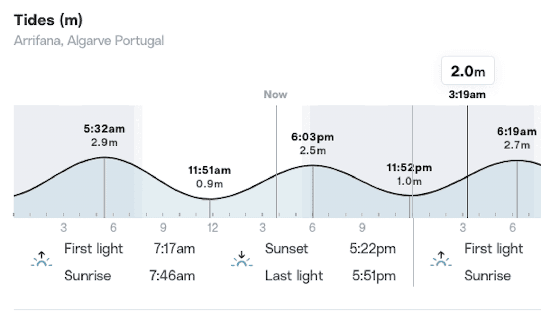
Task: Click the 2.0m tide height tooltip
Action: point(468,71)
